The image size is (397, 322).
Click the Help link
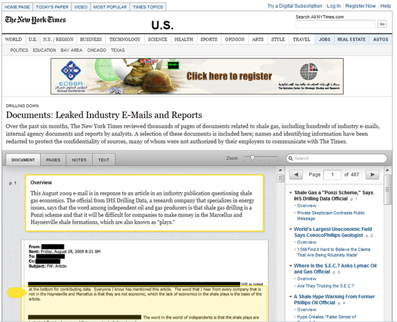(x=386, y=6)
